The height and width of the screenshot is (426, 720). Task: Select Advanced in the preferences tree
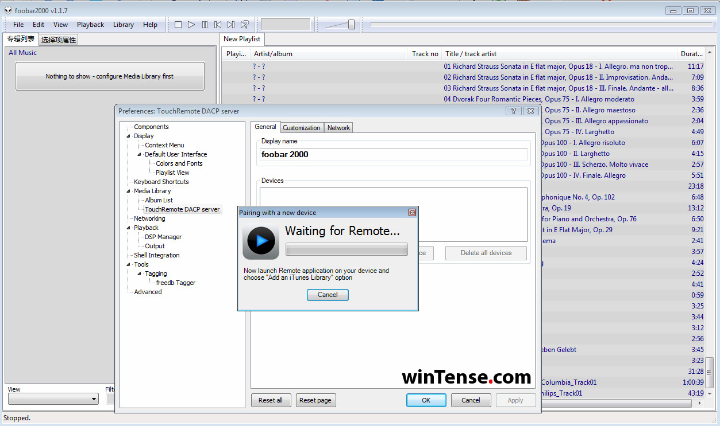tap(148, 292)
